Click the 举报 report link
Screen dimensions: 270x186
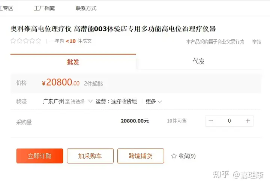[x=257, y=42]
